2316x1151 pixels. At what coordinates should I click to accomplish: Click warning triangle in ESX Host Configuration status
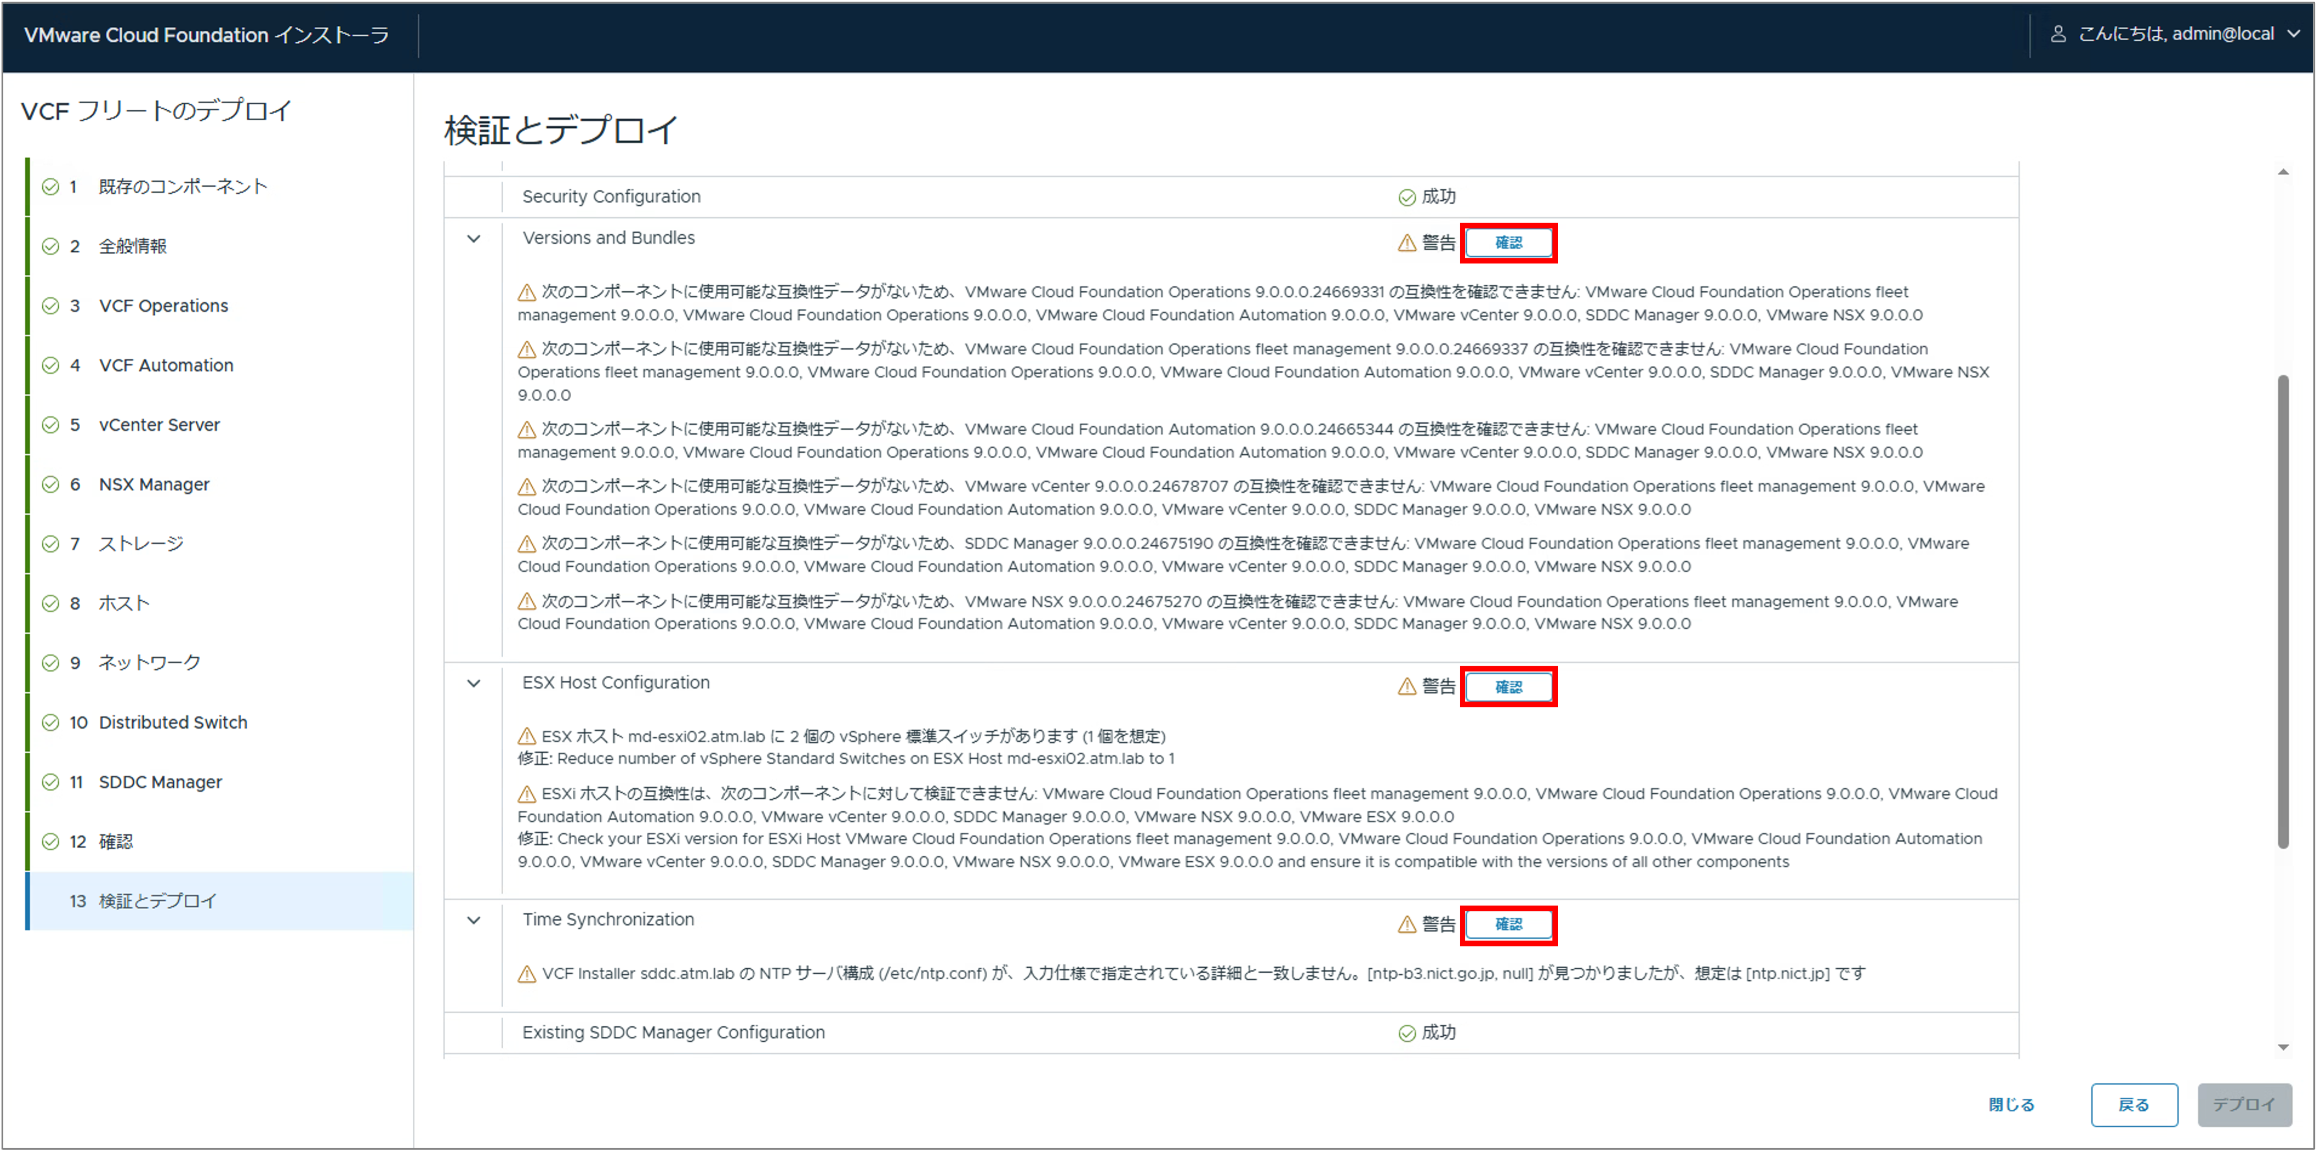(1407, 687)
